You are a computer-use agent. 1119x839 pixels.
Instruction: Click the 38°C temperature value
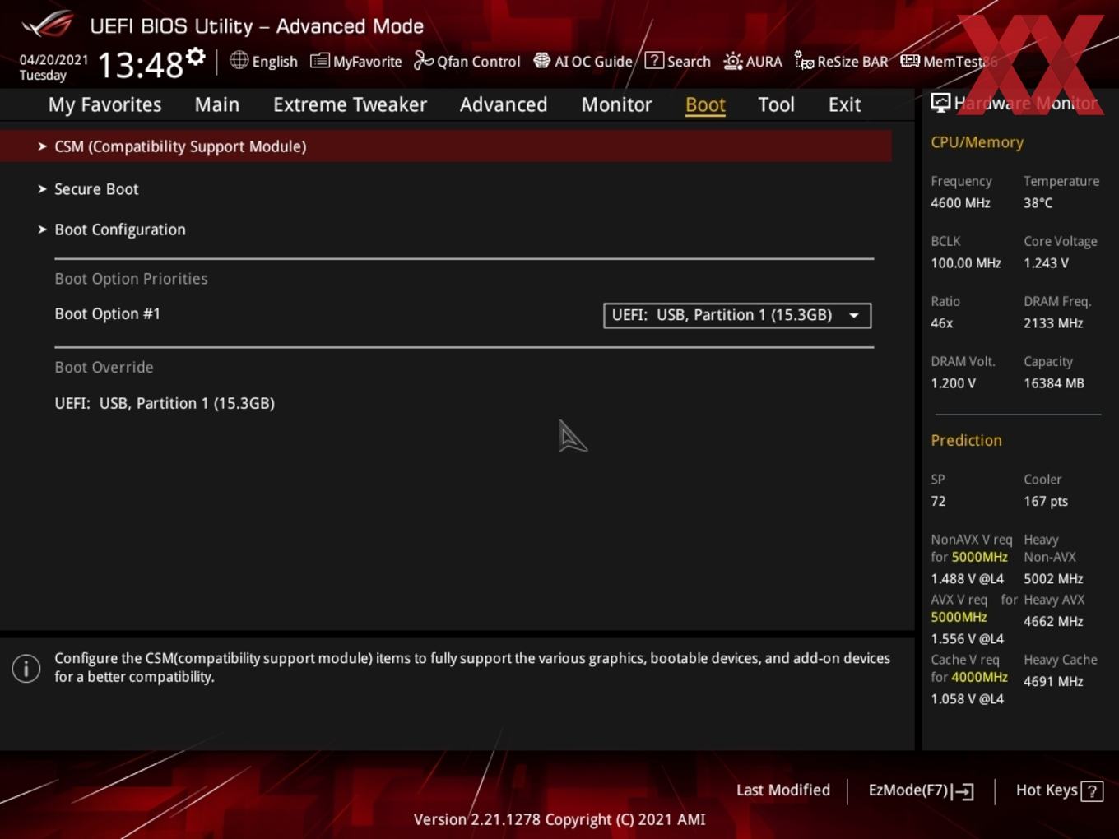[1038, 203]
